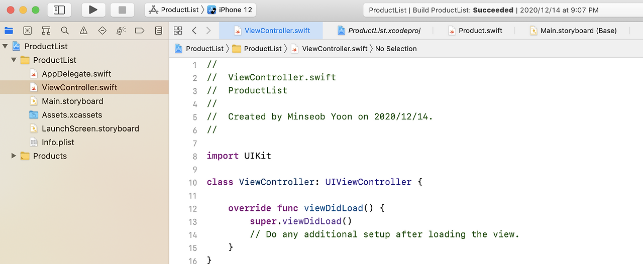Click the ProductList folder breadcrumb in jump bar
The image size is (643, 264).
point(257,49)
